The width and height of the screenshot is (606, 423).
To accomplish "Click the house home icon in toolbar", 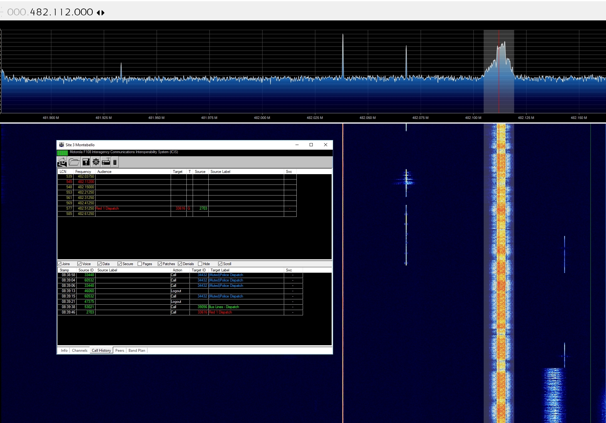I will click(62, 162).
